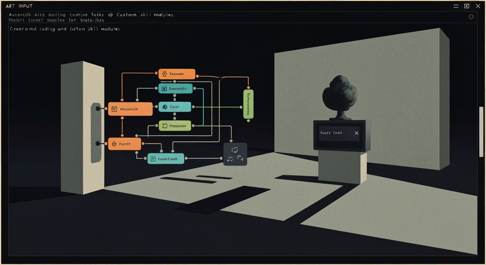The height and width of the screenshot is (265, 486).
Task: Close the 'Paoty Cond' popup on the pedestal
Action: pyautogui.click(x=357, y=133)
